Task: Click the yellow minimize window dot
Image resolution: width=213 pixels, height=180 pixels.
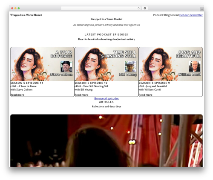Action: [15, 9]
